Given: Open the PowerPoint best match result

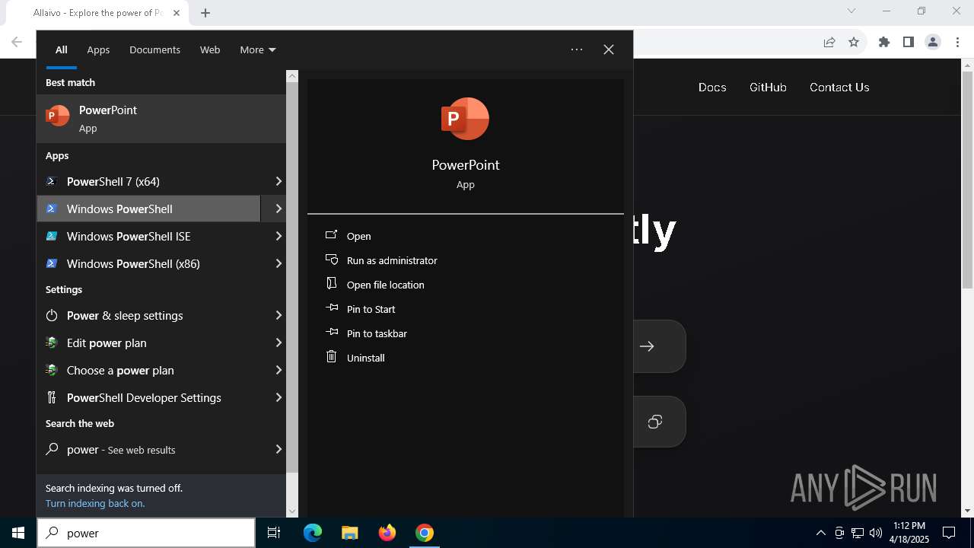Looking at the screenshot, I should pyautogui.click(x=161, y=119).
